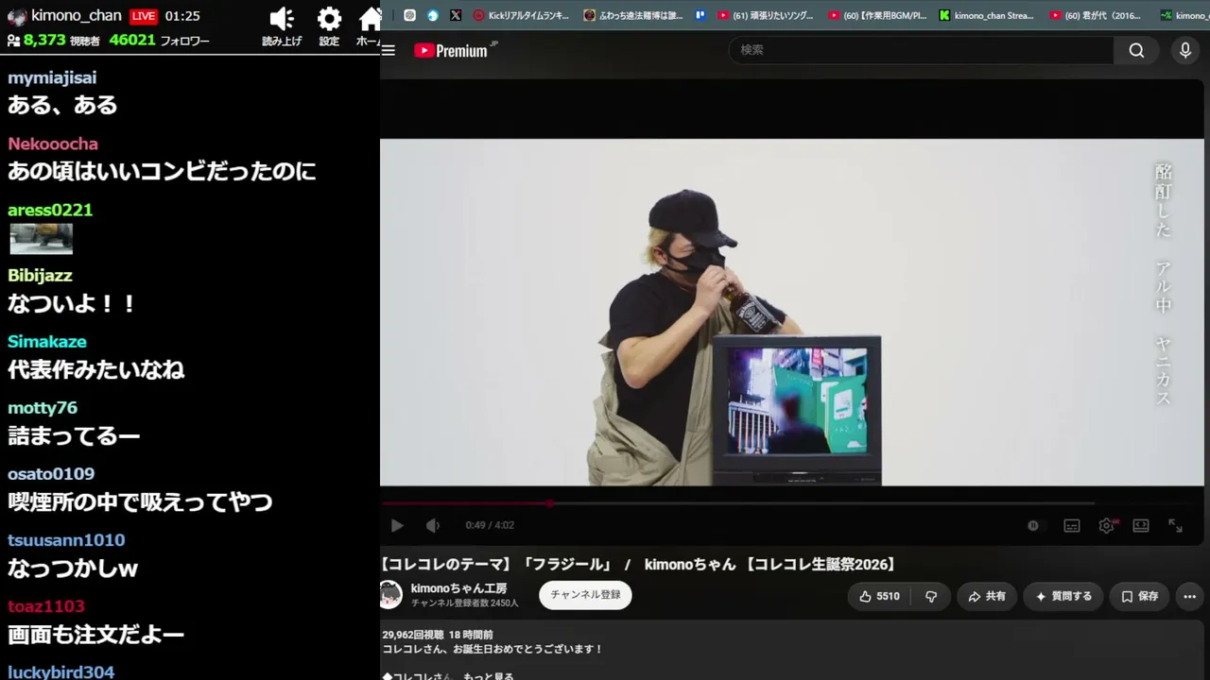Click the 質問する ask button
The width and height of the screenshot is (1210, 680).
coord(1063,596)
